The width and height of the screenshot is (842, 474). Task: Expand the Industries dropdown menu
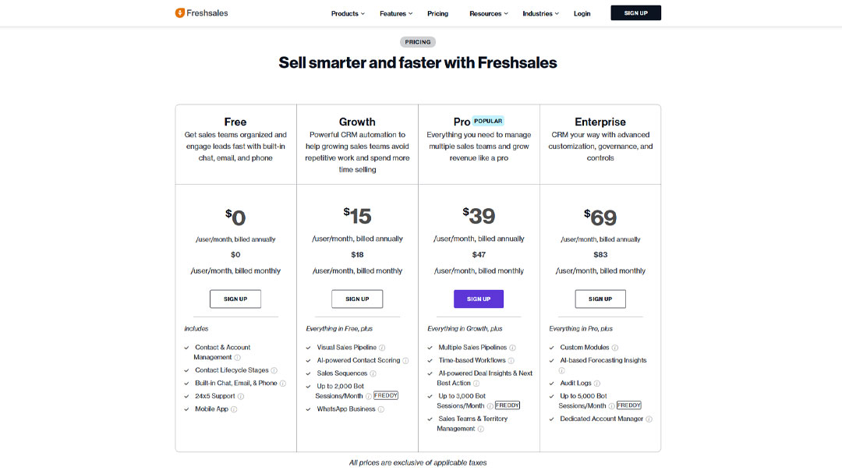540,13
